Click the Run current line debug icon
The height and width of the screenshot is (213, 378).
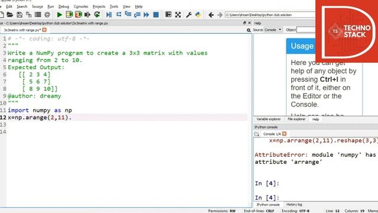[x=119, y=14]
